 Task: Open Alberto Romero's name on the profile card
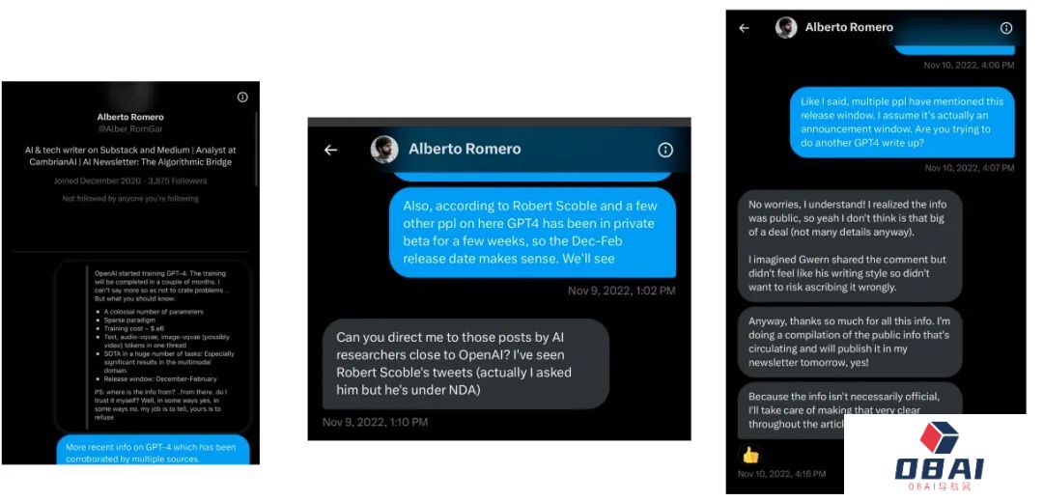click(130, 117)
